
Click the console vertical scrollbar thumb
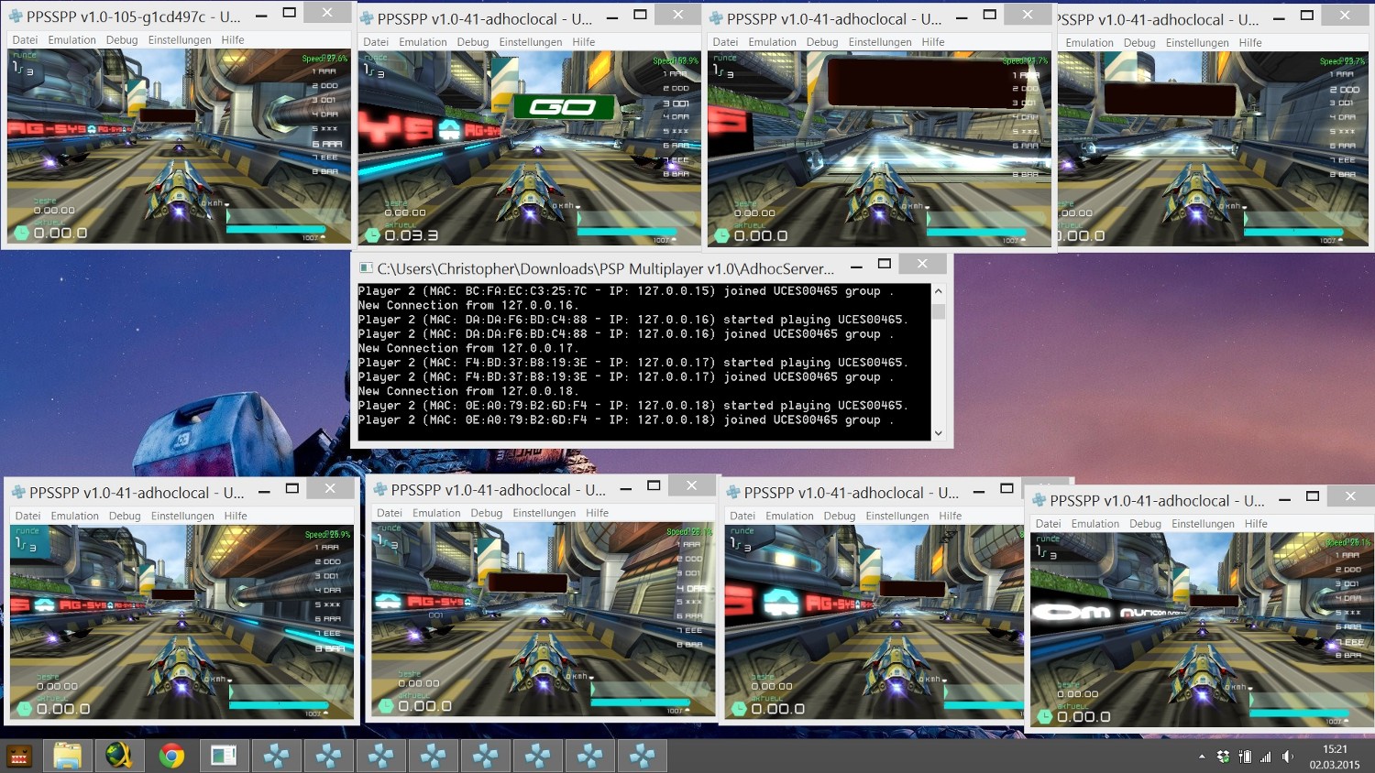[938, 311]
